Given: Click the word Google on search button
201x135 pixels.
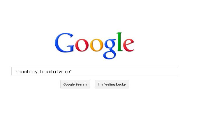Looking at the screenshot, I should [x=69, y=85].
